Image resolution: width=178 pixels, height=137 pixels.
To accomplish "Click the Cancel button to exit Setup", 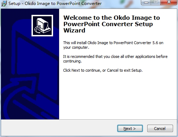I will point(160,129).
